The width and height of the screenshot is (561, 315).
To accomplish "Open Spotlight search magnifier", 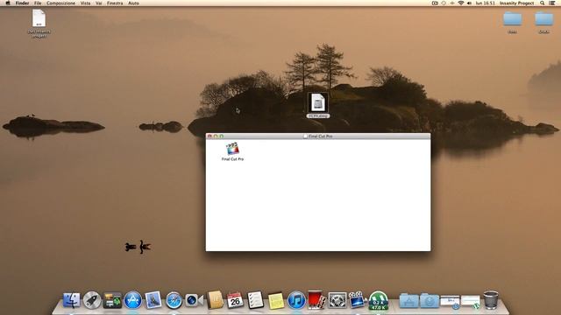I will pyautogui.click(x=543, y=3).
